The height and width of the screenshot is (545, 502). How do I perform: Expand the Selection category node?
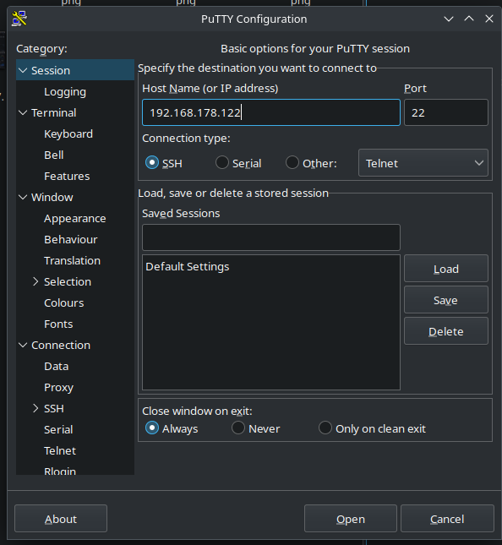tap(35, 281)
